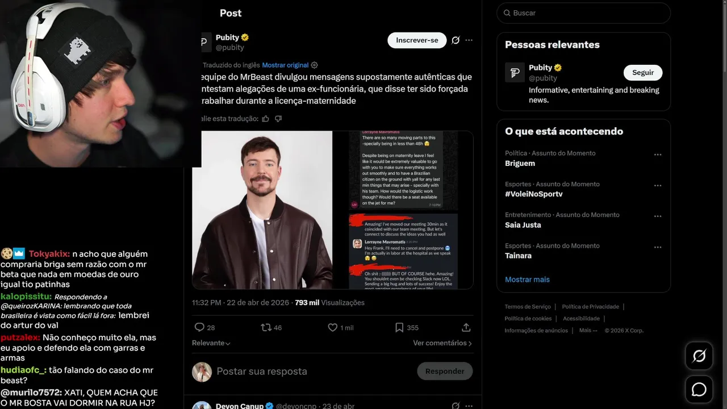Click the reply comment icon

click(199, 327)
